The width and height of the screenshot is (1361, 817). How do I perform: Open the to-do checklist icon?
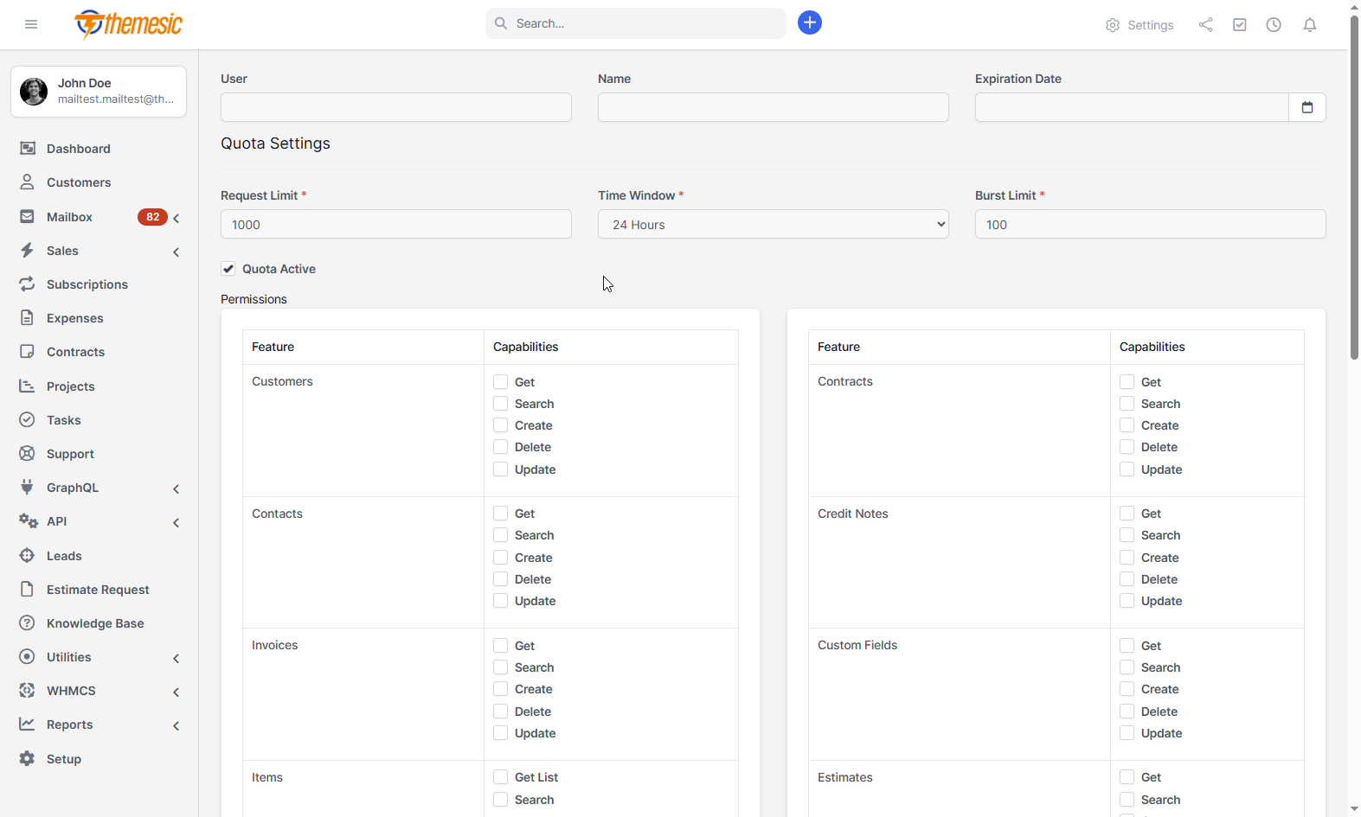(1240, 24)
